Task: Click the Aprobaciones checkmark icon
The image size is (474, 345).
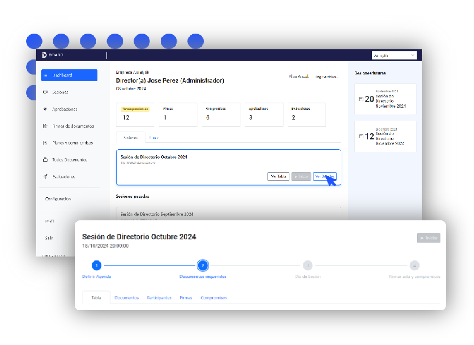Action: (46, 109)
